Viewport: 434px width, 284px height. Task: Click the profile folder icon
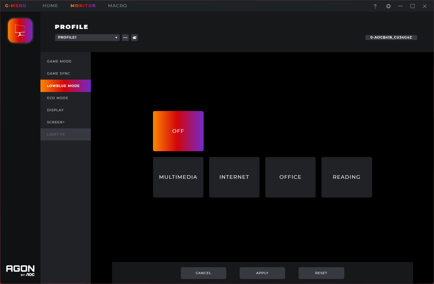pos(134,37)
